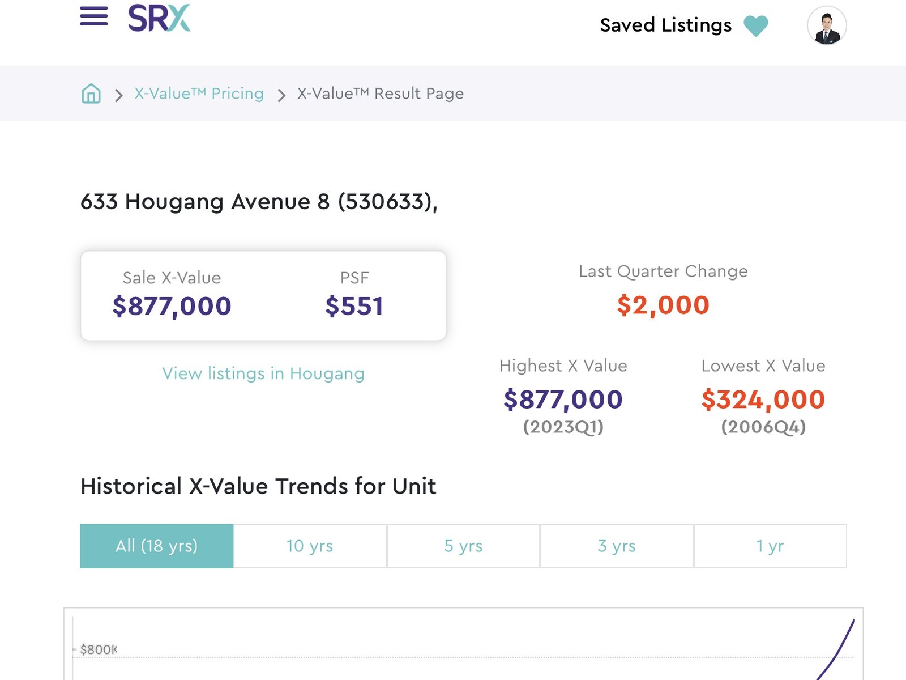Viewport: 906px width, 680px height.
Task: Click the SRX logo
Action: (159, 18)
